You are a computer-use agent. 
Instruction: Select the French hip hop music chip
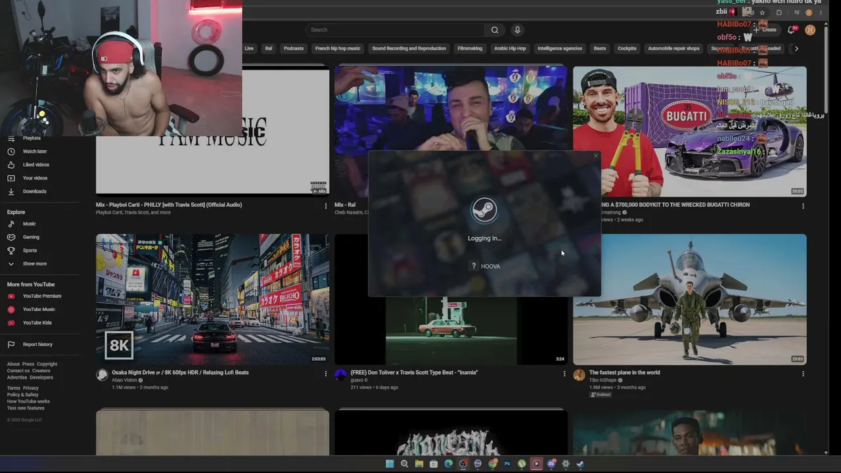(x=338, y=48)
